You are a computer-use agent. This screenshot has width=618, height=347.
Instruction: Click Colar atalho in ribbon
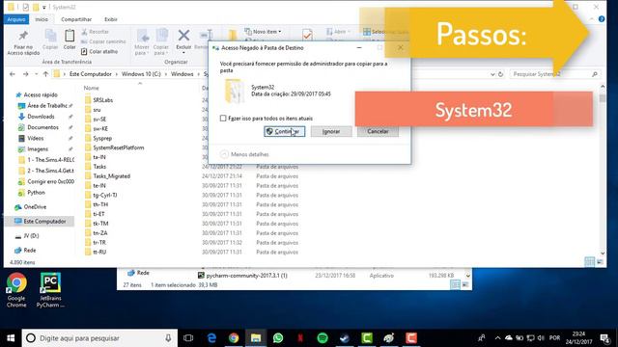point(99,51)
